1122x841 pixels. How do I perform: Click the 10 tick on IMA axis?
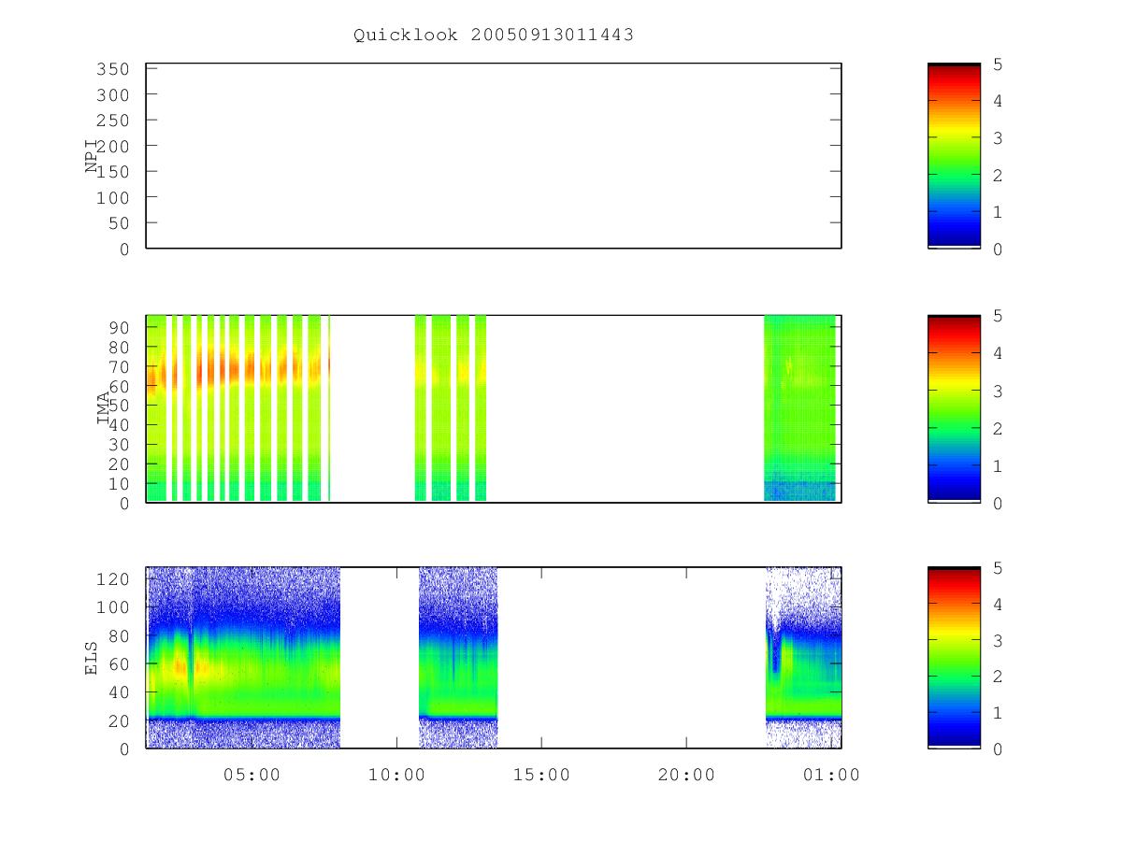117,483
